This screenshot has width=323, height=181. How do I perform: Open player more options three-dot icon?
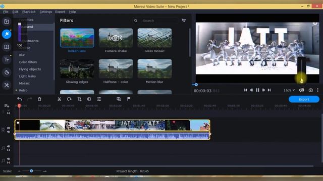tap(318, 90)
